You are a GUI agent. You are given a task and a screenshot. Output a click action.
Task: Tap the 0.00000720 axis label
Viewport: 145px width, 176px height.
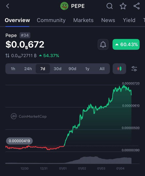(x=131, y=83)
